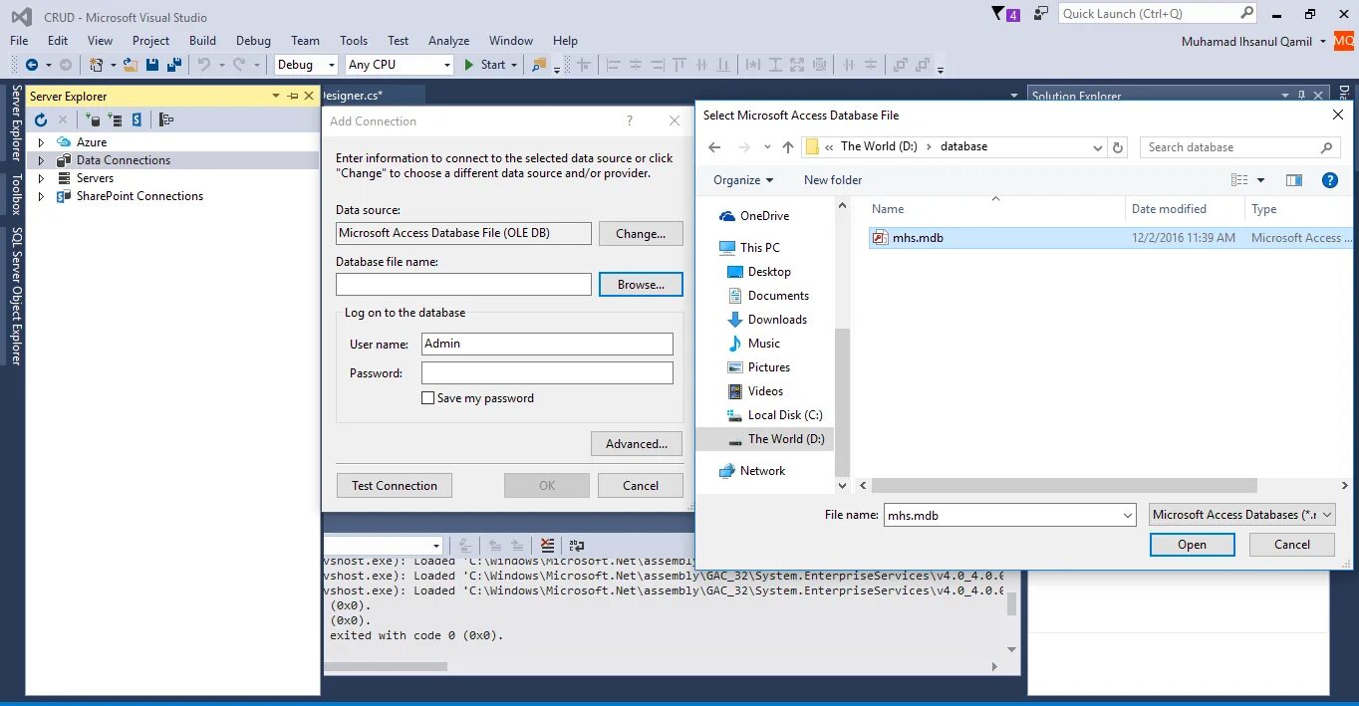
Task: Click Save All in the toolbar
Action: click(x=174, y=65)
